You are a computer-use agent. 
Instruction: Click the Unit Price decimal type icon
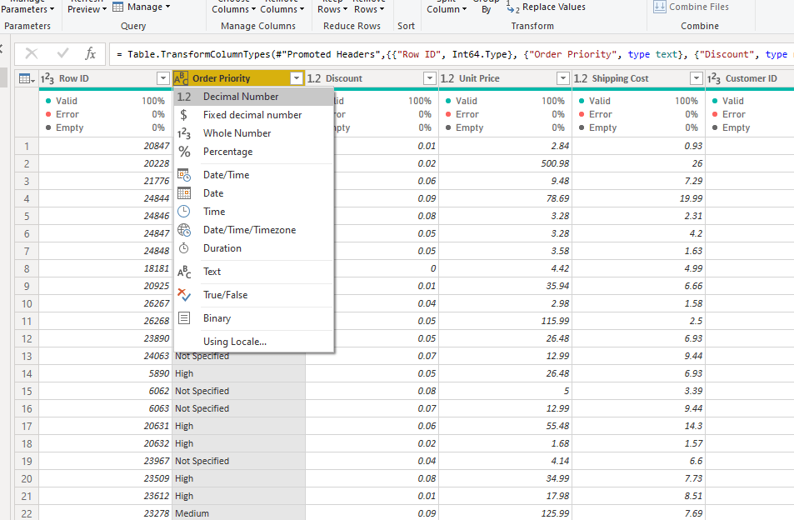(447, 78)
